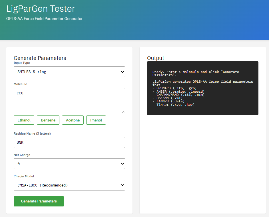This screenshot has height=217, width=269.
Task: Focus the Molecule text area containing CCO
Action: pos(69,100)
